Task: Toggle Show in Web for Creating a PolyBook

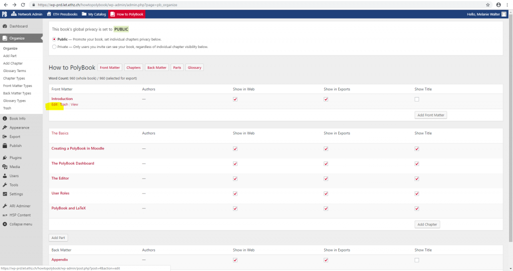Action: click(x=235, y=149)
